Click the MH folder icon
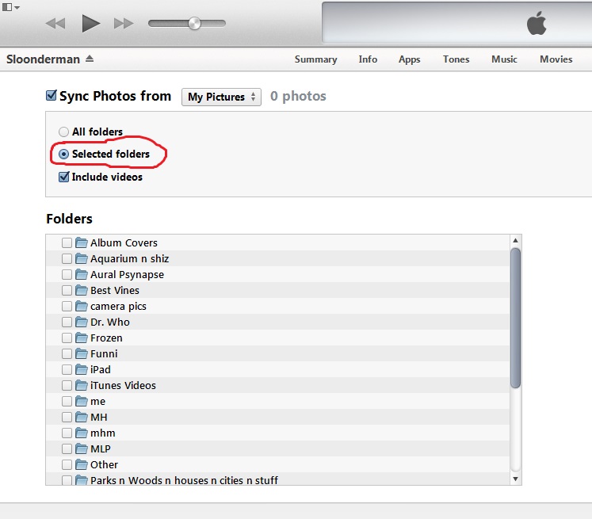 pyautogui.click(x=81, y=417)
